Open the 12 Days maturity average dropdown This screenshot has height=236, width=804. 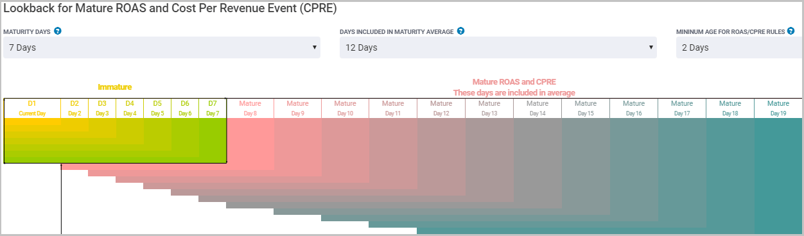click(x=498, y=47)
